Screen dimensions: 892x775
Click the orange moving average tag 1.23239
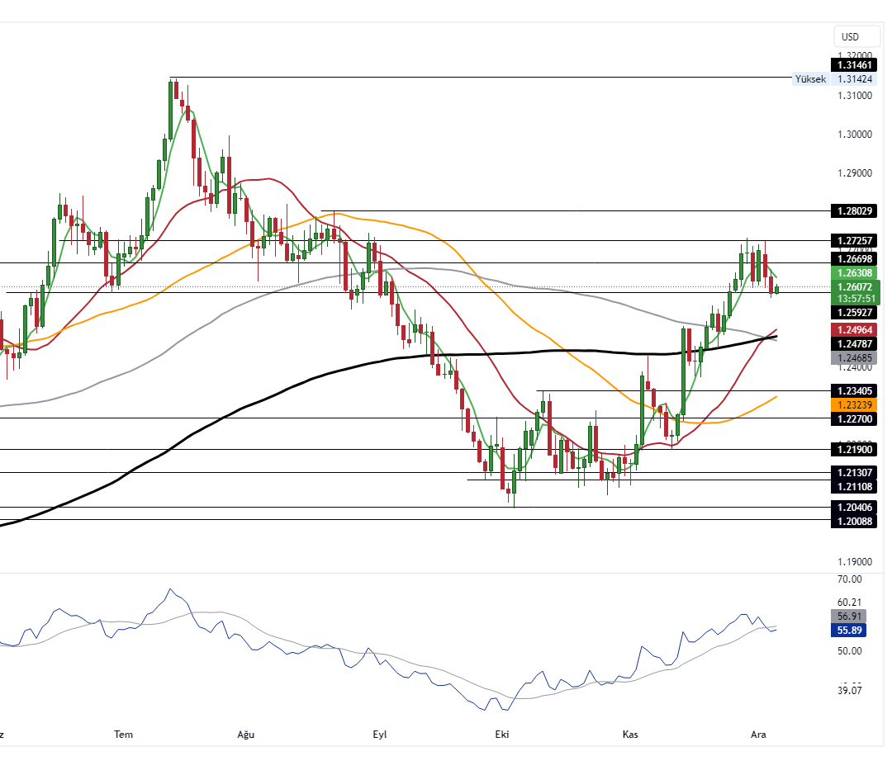pos(853,404)
